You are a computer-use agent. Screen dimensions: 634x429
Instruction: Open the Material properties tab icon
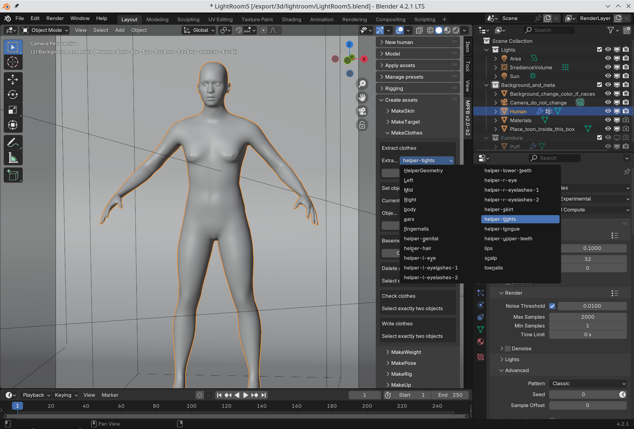[x=481, y=341]
